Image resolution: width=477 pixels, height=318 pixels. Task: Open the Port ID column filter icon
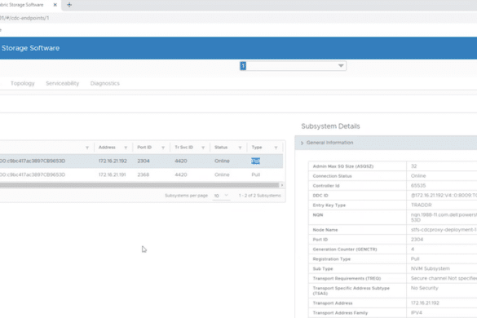click(163, 148)
